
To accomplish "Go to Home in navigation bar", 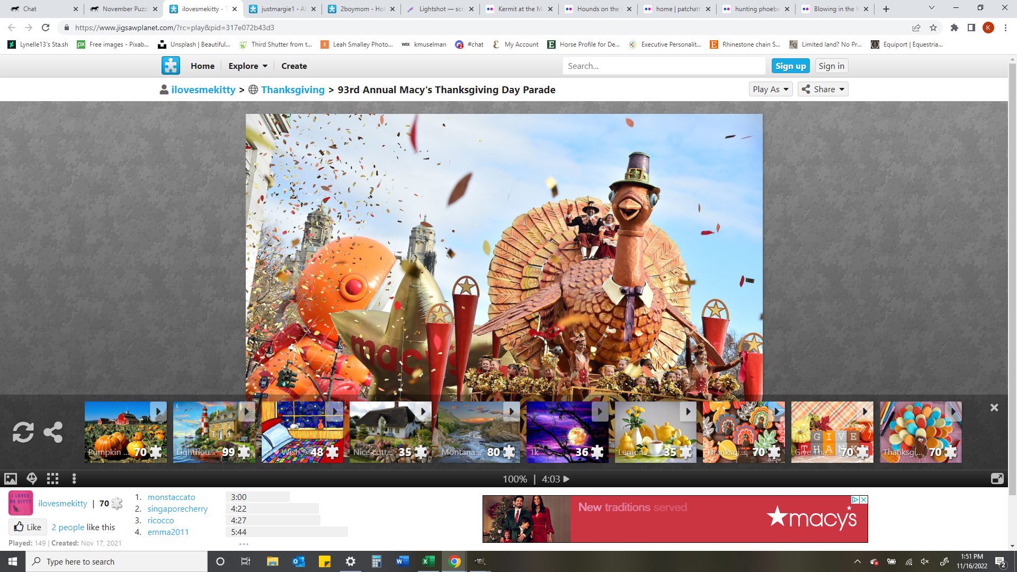I will coord(202,66).
